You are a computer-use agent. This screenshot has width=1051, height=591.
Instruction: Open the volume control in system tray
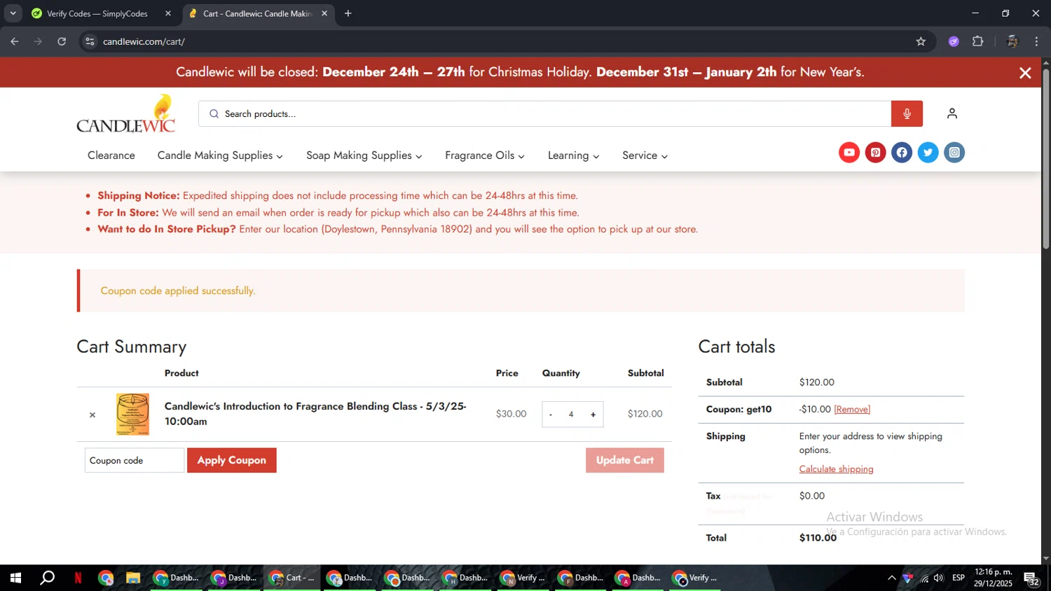(939, 578)
